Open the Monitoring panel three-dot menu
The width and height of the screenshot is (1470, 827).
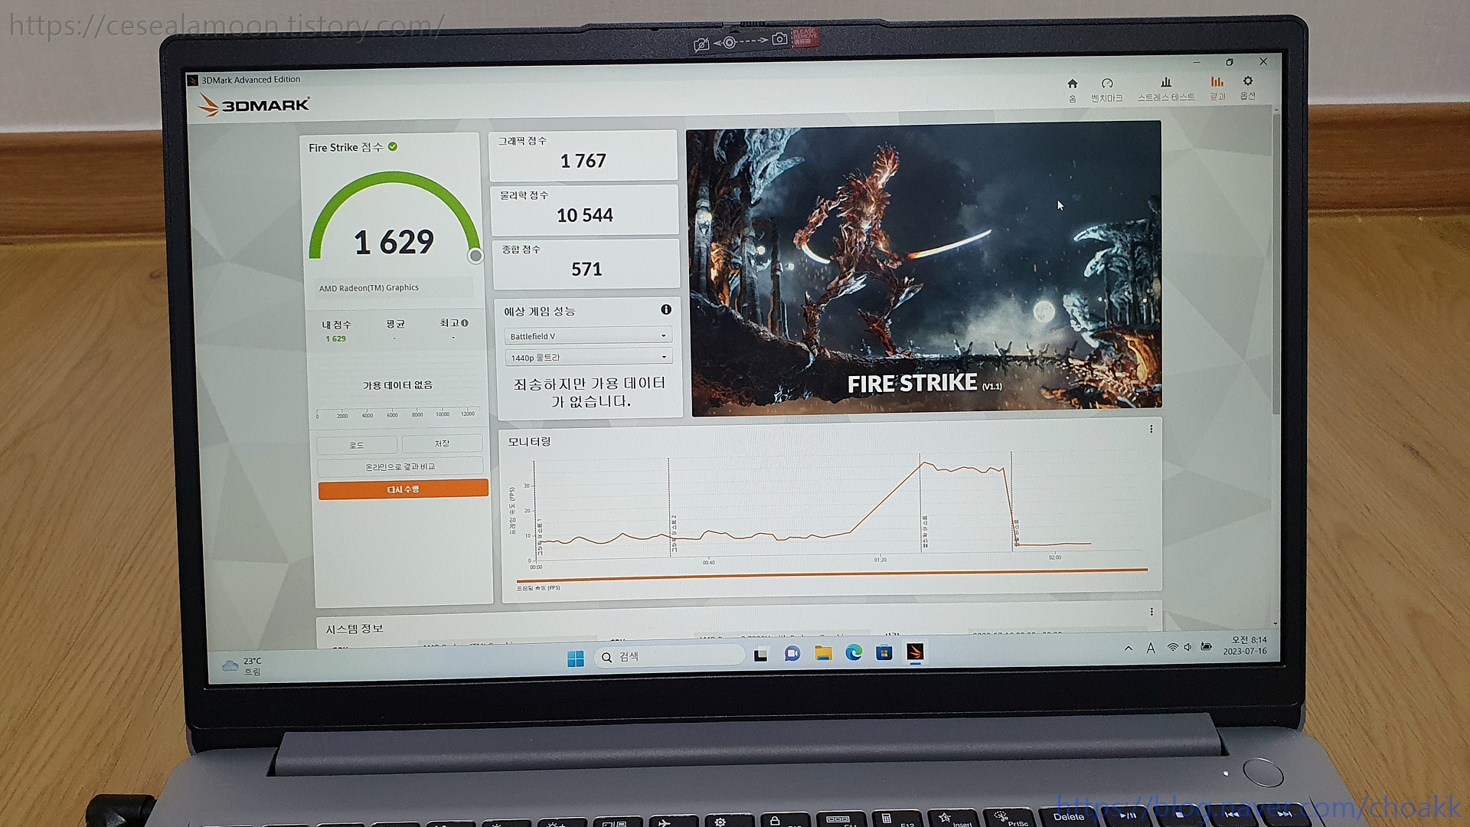coord(1151,430)
